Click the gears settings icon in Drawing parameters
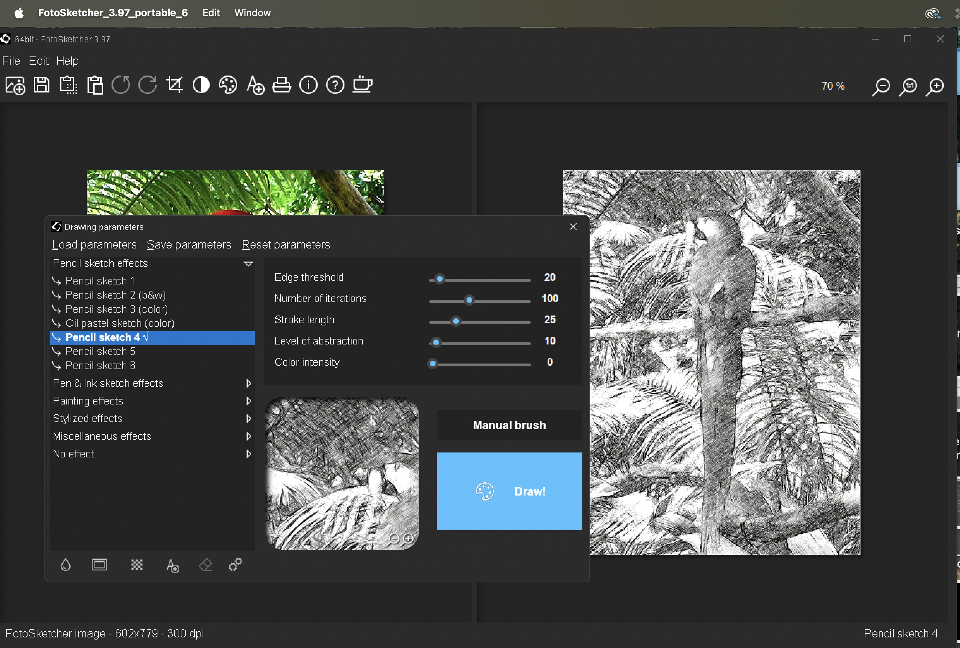 pyautogui.click(x=235, y=565)
